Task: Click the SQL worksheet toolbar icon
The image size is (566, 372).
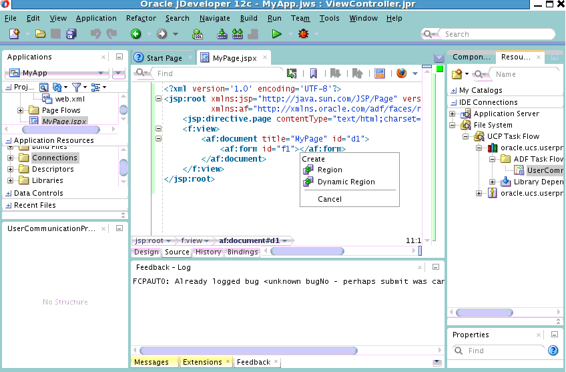Action: click(198, 33)
